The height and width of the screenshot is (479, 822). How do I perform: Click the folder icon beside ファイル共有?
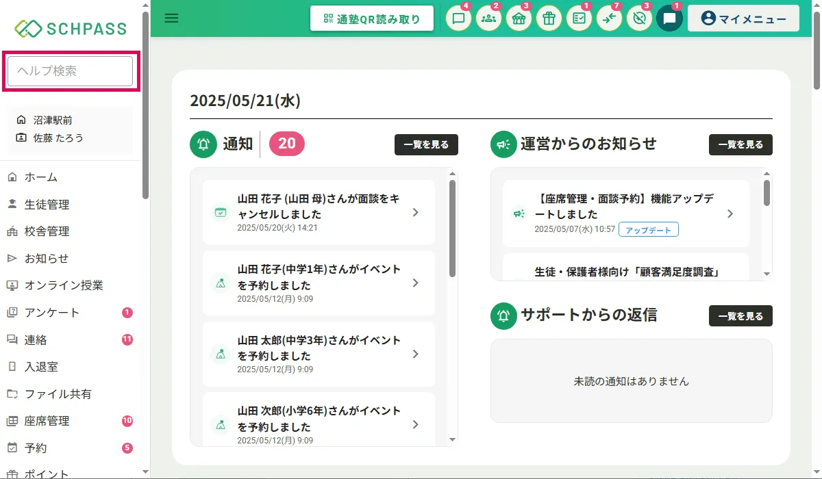12,393
